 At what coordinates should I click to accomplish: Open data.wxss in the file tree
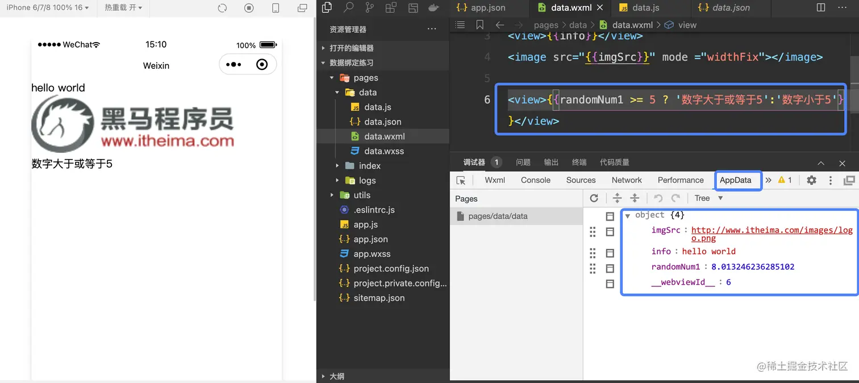pos(384,151)
